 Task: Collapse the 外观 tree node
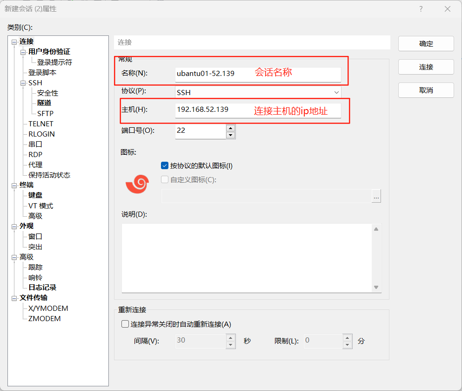point(14,226)
